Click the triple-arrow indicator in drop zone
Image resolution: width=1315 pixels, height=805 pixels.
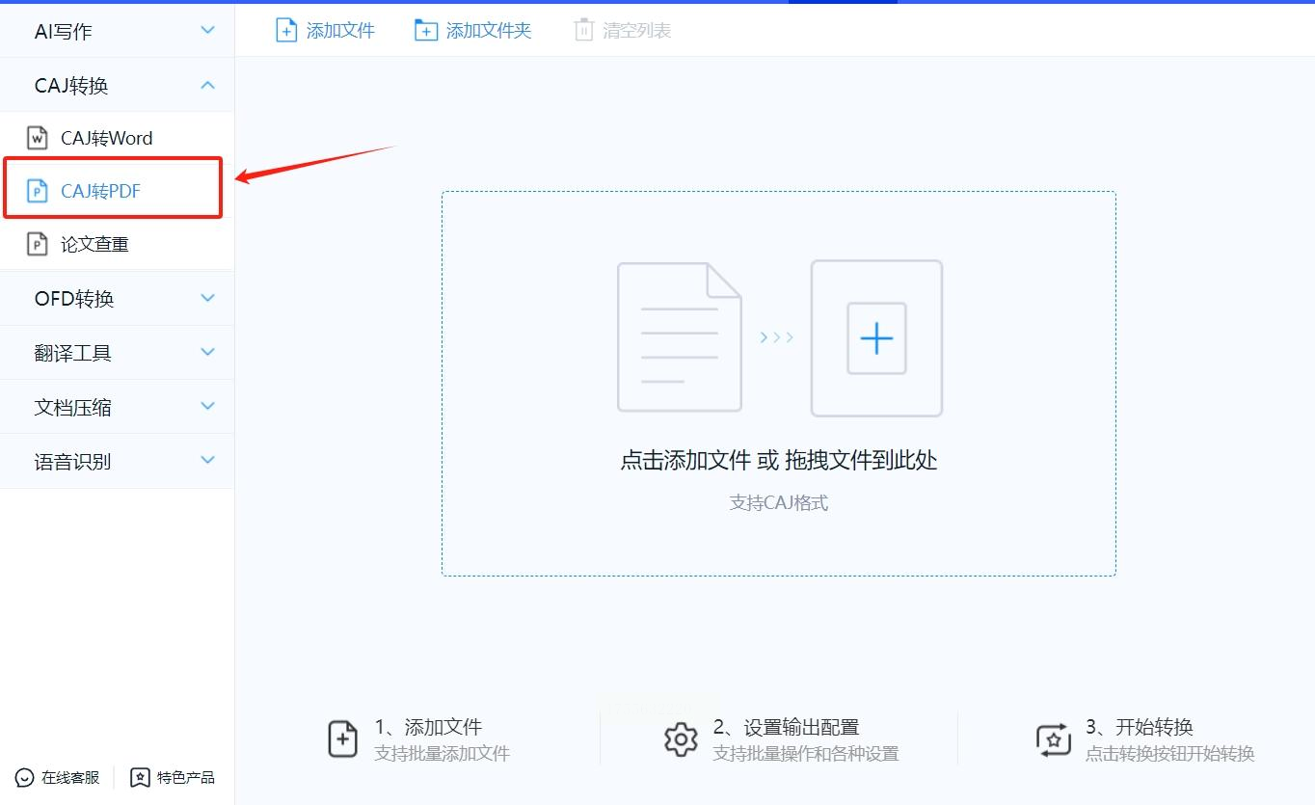point(776,337)
